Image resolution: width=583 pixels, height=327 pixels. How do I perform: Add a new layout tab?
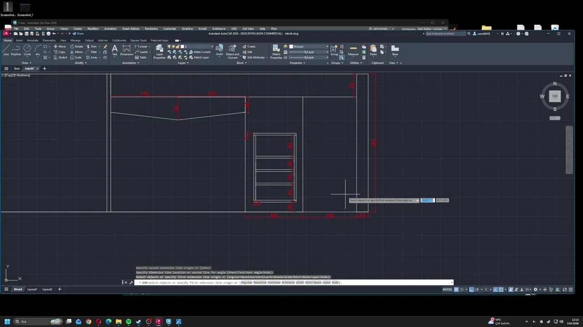tap(59, 289)
